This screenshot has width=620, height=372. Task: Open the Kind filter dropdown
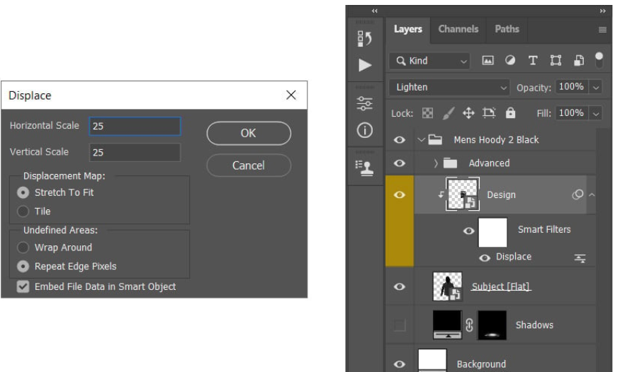pyautogui.click(x=429, y=61)
